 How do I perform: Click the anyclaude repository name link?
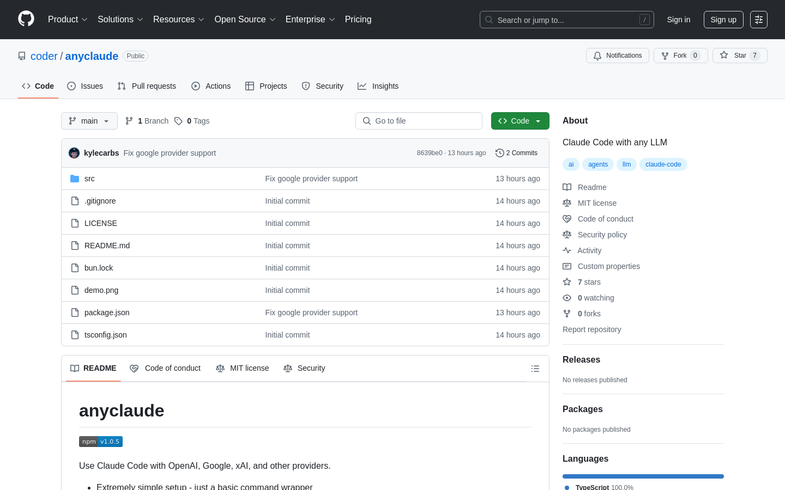click(x=92, y=56)
